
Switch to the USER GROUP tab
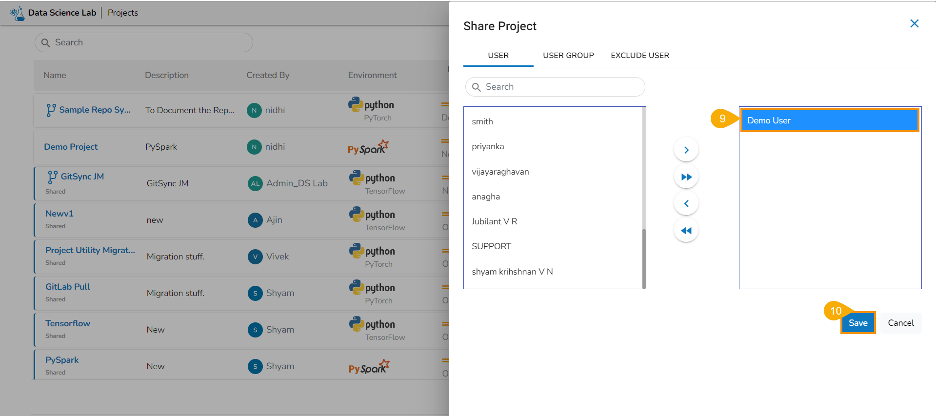(x=568, y=56)
